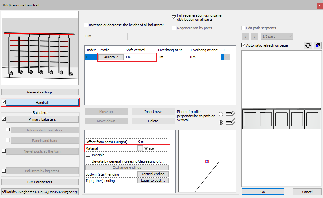323x198 pixels.
Task: Go to previous path segment arrow
Action: pyautogui.click(x=245, y=36)
